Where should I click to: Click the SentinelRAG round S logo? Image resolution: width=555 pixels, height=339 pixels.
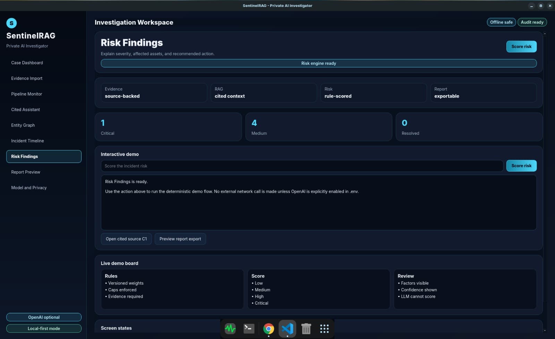coord(11,23)
